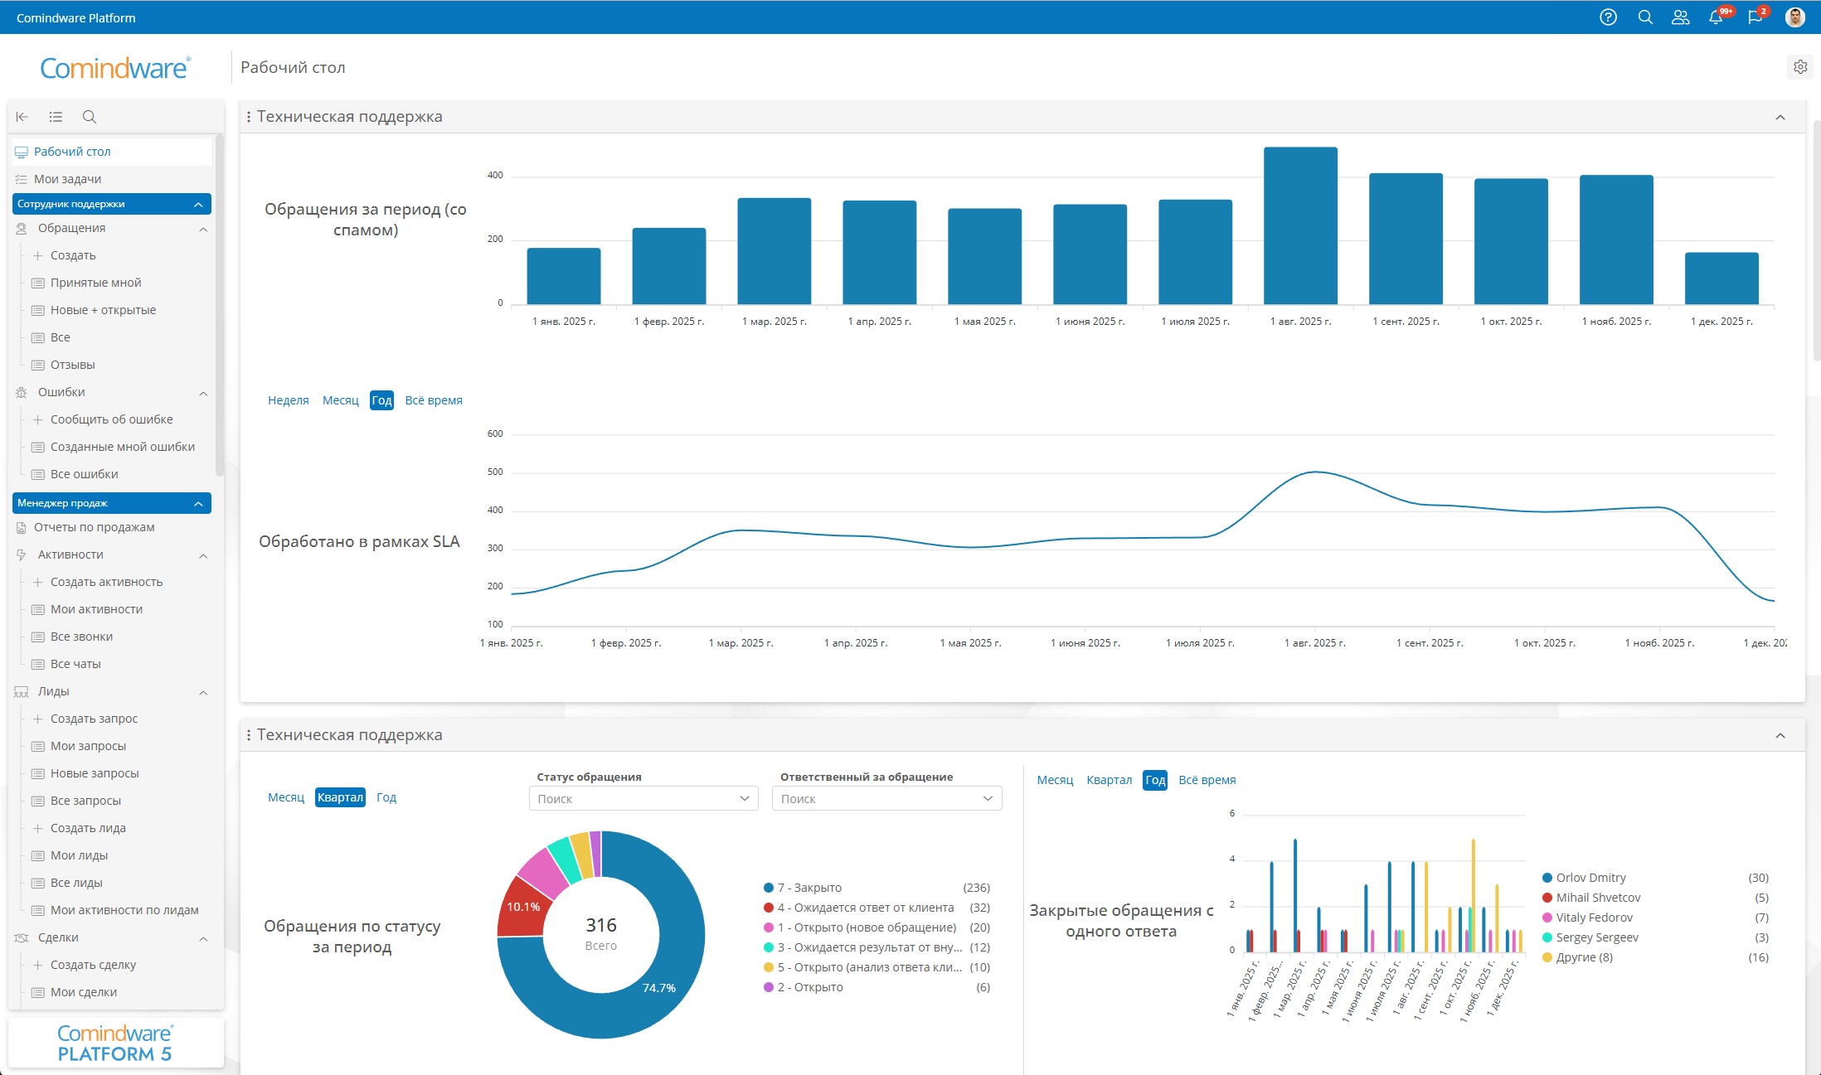1821x1075 pixels.
Task: Open dashboard settings gear icon
Action: pyautogui.click(x=1799, y=67)
